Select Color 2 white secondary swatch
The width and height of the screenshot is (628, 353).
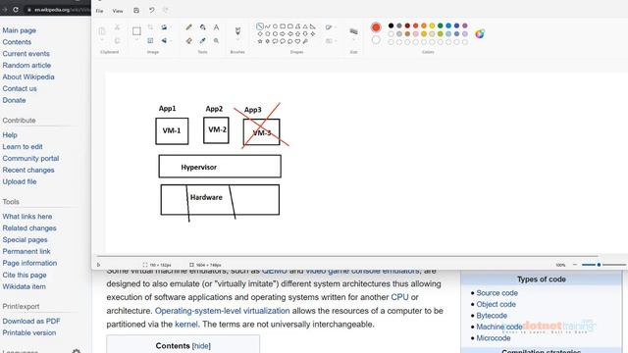click(376, 40)
